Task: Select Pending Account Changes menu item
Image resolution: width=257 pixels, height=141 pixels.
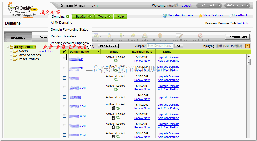Action: tap(70, 43)
